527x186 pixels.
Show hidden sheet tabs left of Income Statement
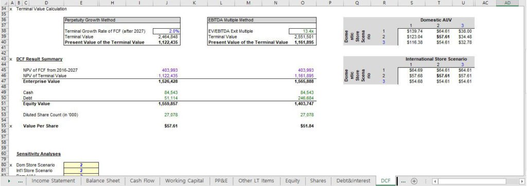[21, 181]
